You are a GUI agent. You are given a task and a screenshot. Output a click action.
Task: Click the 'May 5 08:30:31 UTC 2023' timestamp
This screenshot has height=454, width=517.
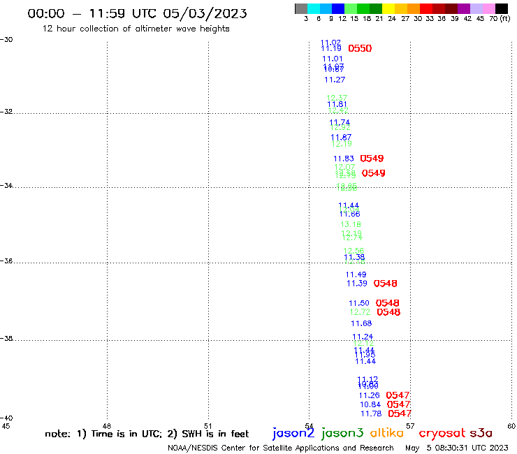tap(457, 448)
